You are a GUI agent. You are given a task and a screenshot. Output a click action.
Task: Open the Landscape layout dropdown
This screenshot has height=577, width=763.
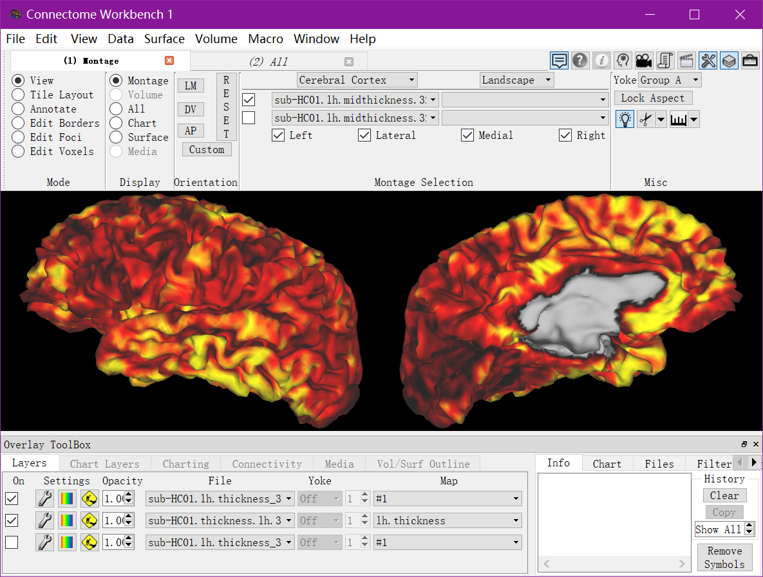pos(516,80)
